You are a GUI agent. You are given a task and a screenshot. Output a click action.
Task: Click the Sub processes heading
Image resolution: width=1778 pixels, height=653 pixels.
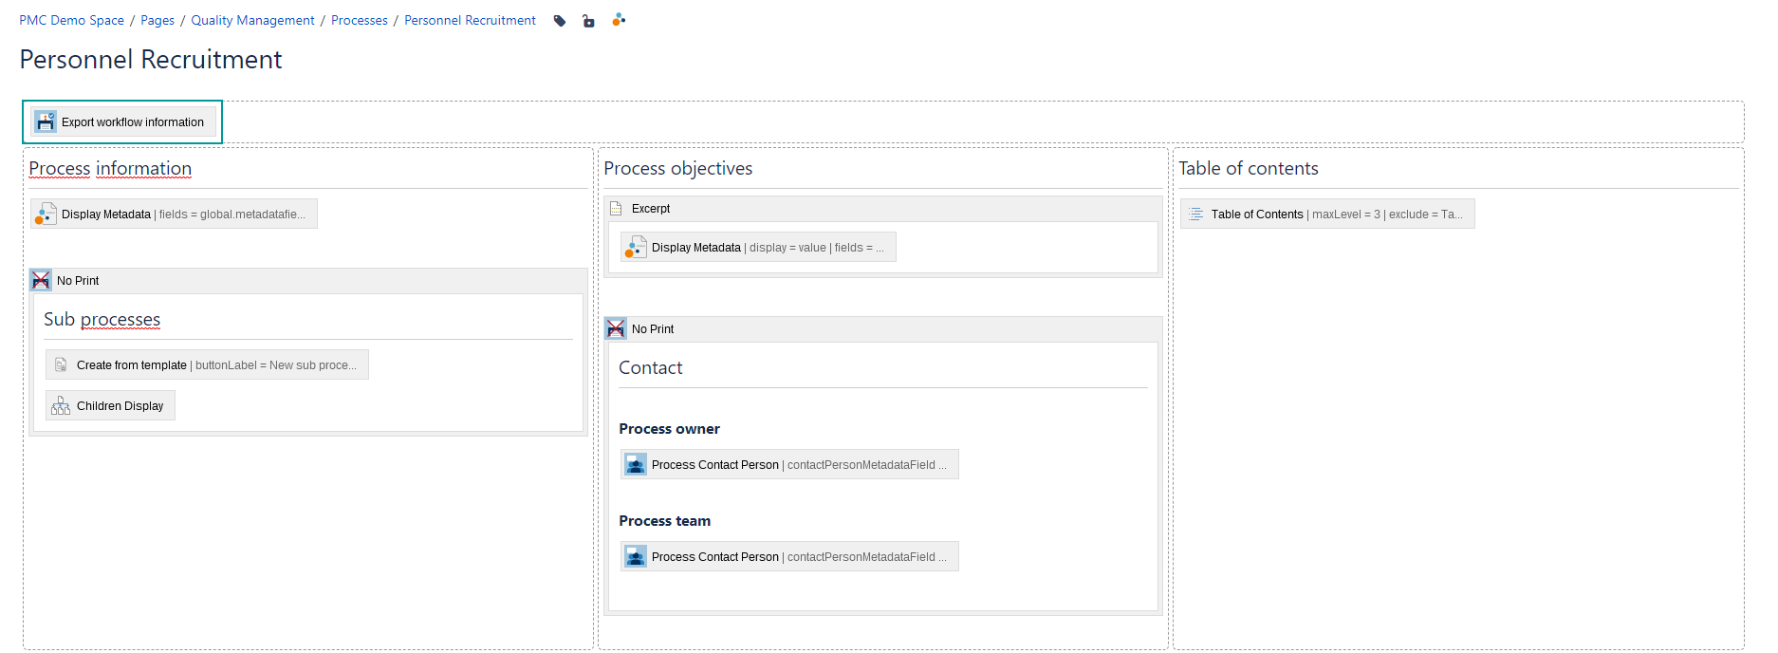[102, 319]
